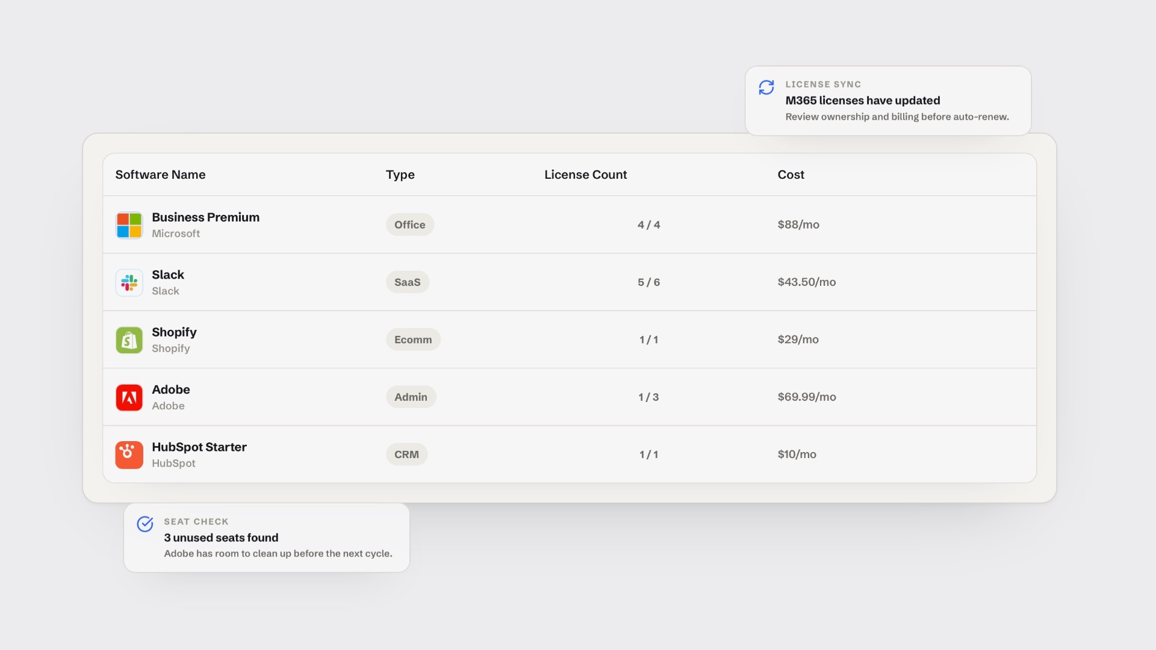Sort by Type column header
The width and height of the screenshot is (1156, 650).
tap(400, 175)
